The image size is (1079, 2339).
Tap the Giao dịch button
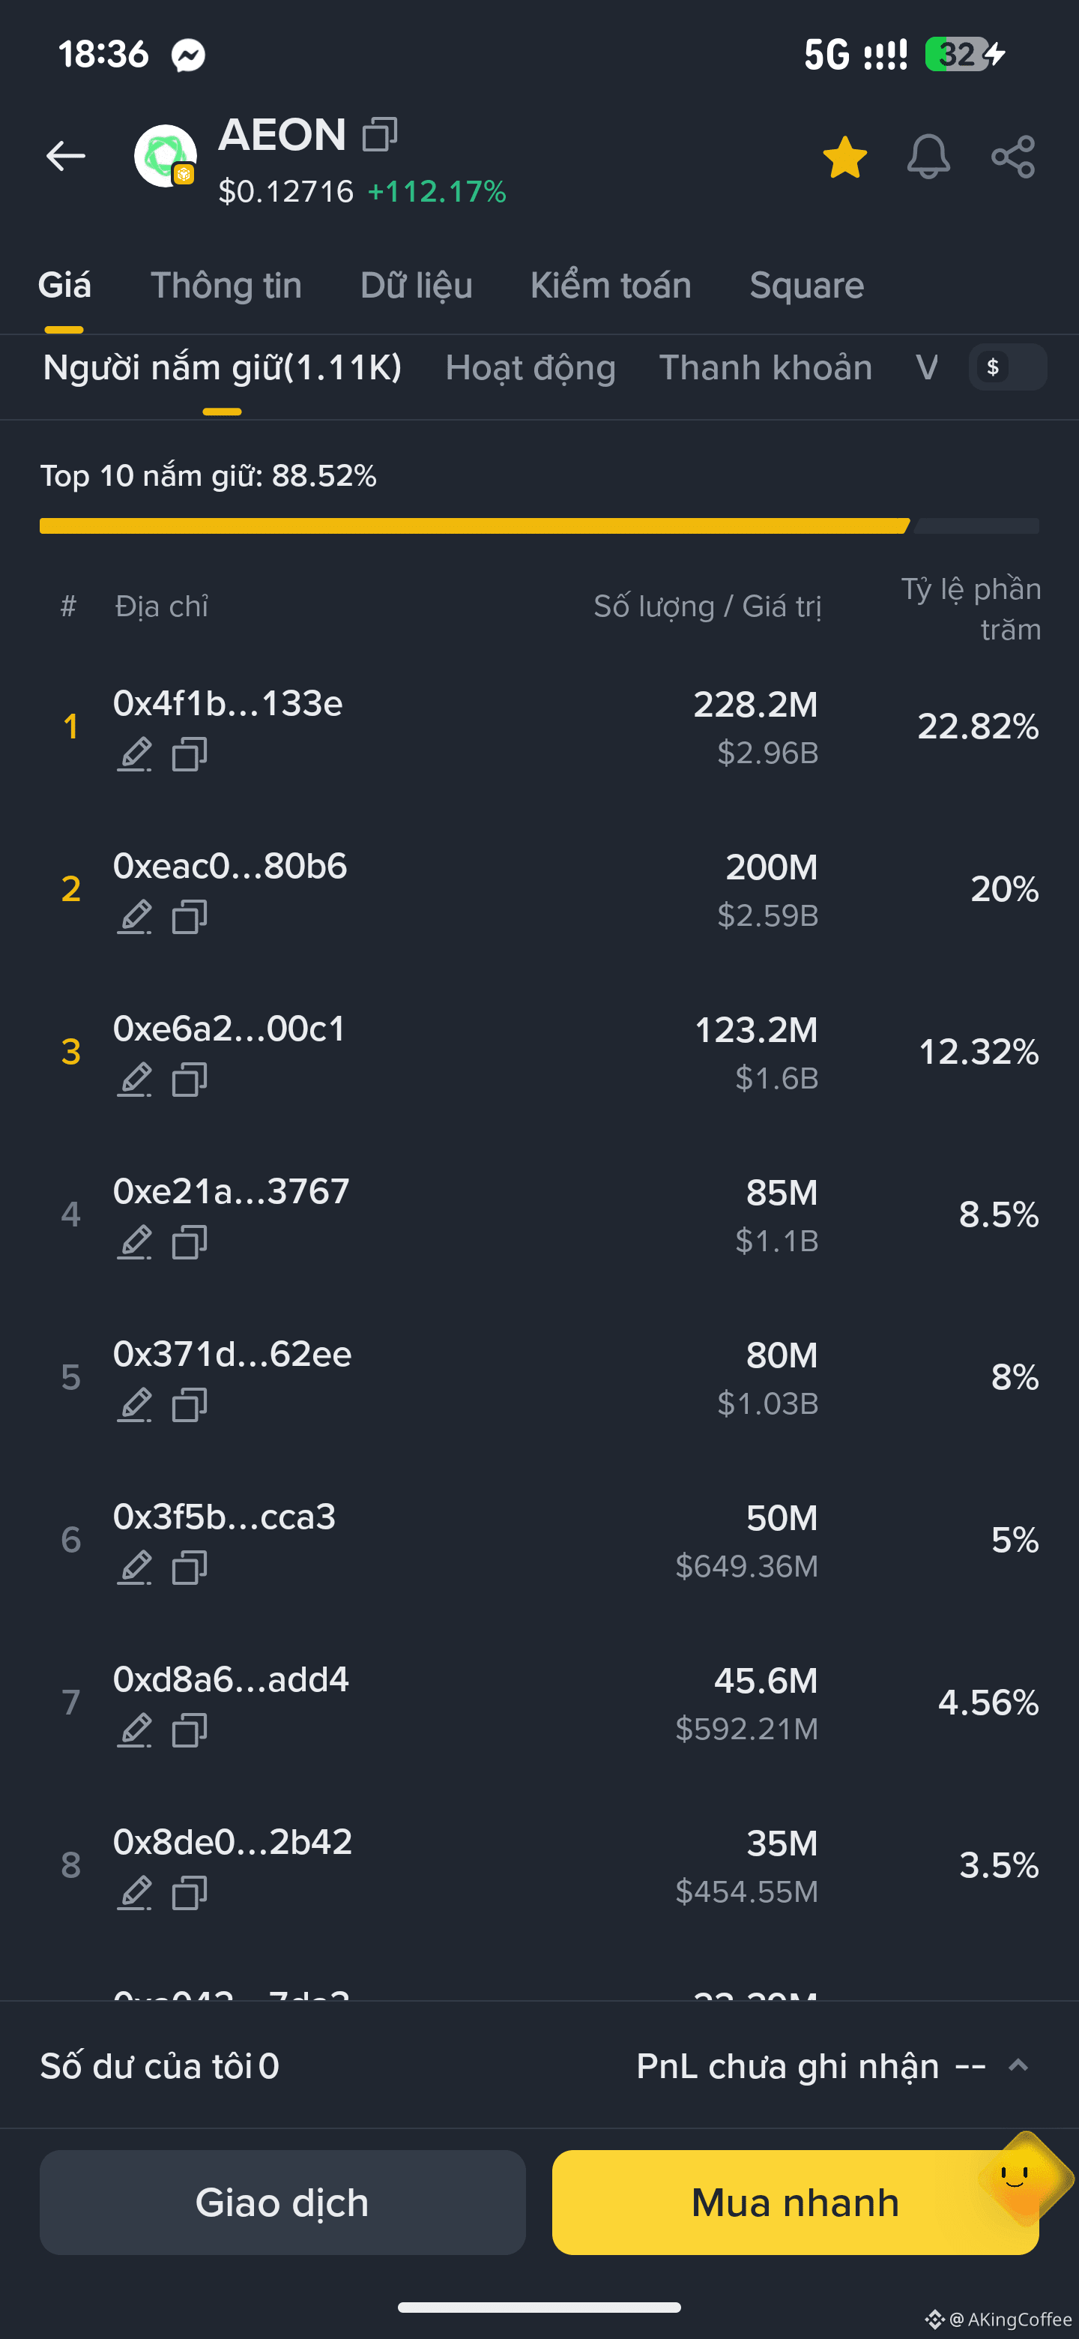[x=282, y=2202]
